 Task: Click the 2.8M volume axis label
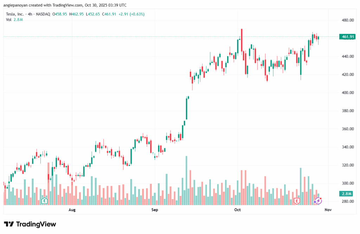pos(347,194)
